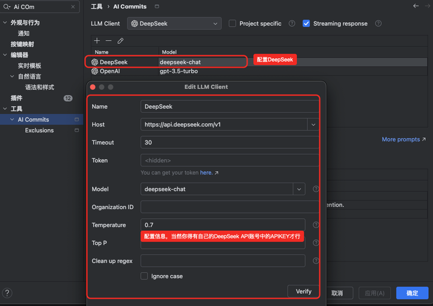Click the 确定 OK button
This screenshot has height=306, width=433.
click(x=413, y=293)
